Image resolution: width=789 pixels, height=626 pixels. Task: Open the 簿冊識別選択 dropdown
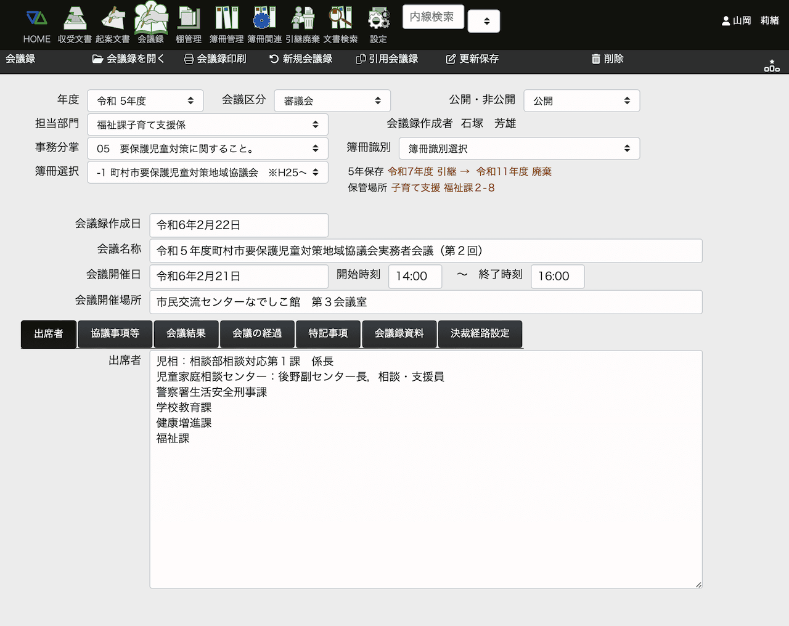coord(519,148)
